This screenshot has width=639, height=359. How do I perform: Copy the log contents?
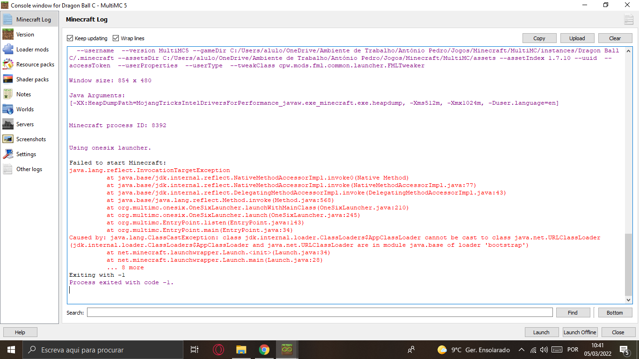click(539, 38)
